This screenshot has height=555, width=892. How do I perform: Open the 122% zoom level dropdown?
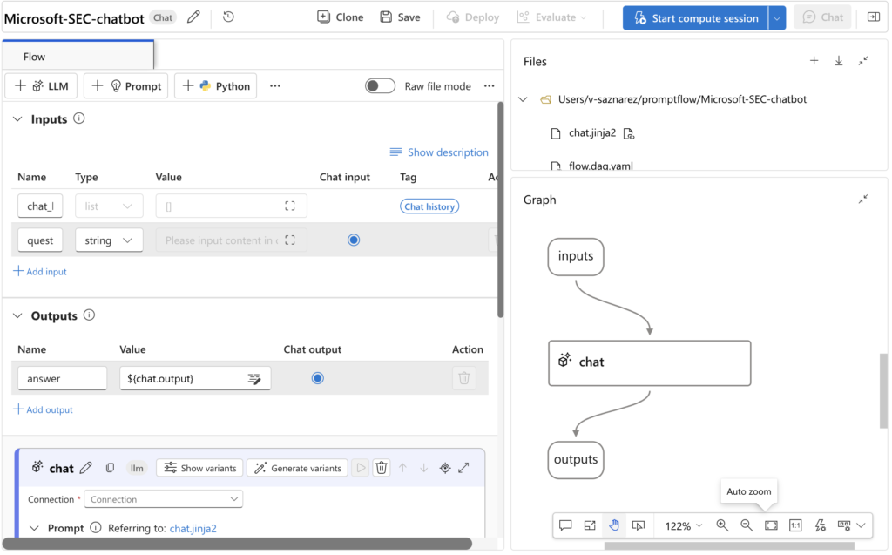click(682, 525)
